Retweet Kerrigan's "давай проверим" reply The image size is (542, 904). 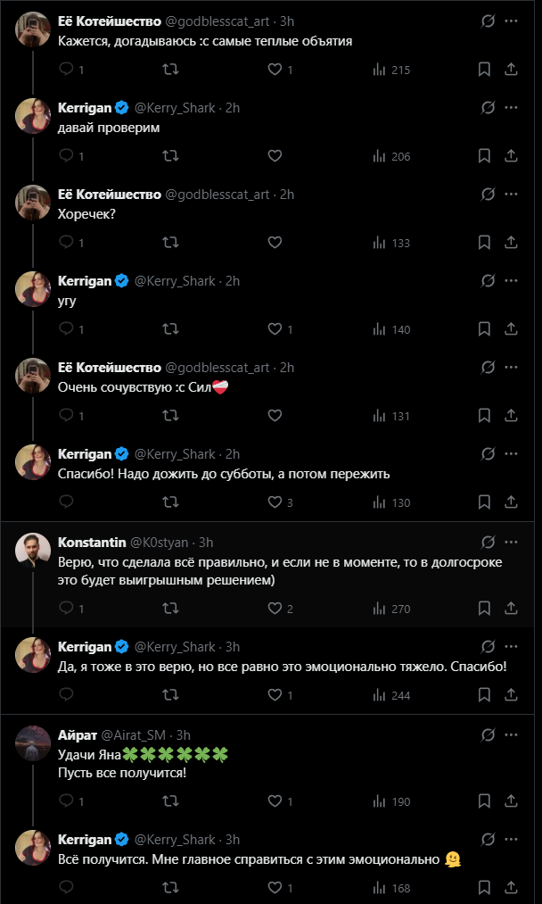click(169, 156)
